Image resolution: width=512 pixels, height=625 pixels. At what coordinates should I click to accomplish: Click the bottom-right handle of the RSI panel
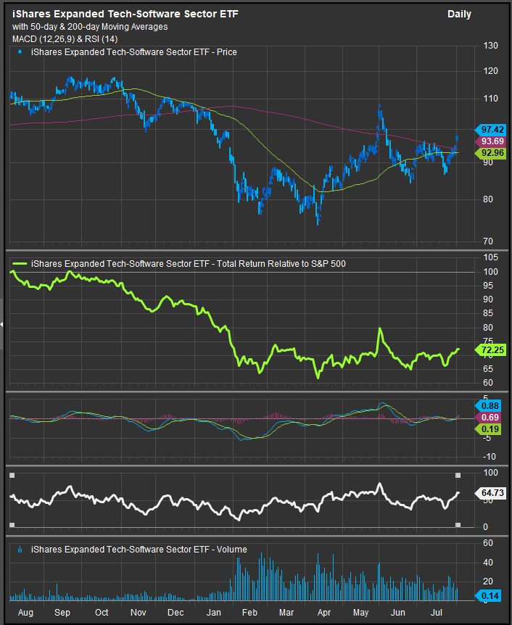coord(458,525)
